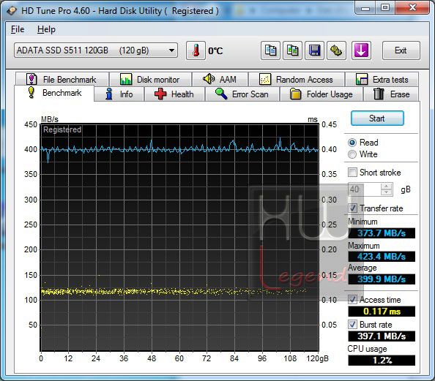Open the options wrench icon
The width and height of the screenshot is (435, 381).
(336, 50)
